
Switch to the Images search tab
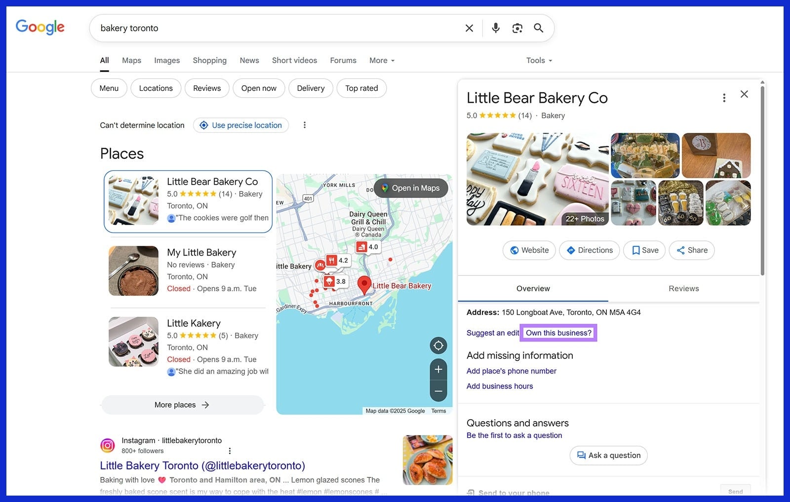click(x=166, y=60)
